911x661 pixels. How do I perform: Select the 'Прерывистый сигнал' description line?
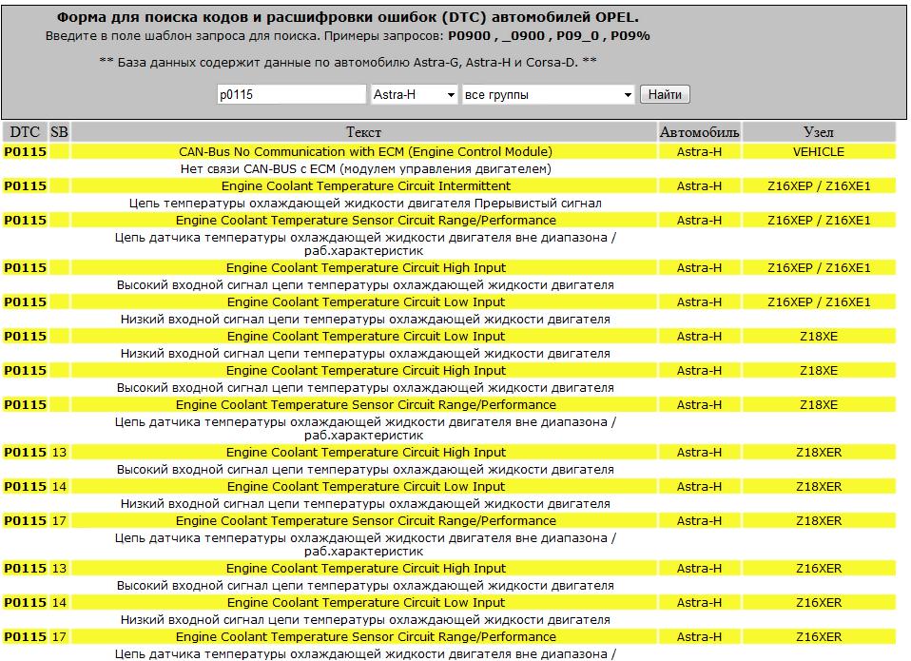365,203
